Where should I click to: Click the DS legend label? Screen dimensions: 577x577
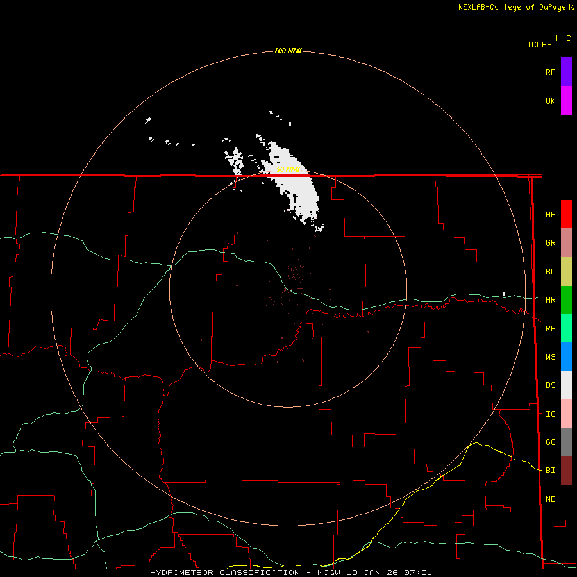coord(550,385)
